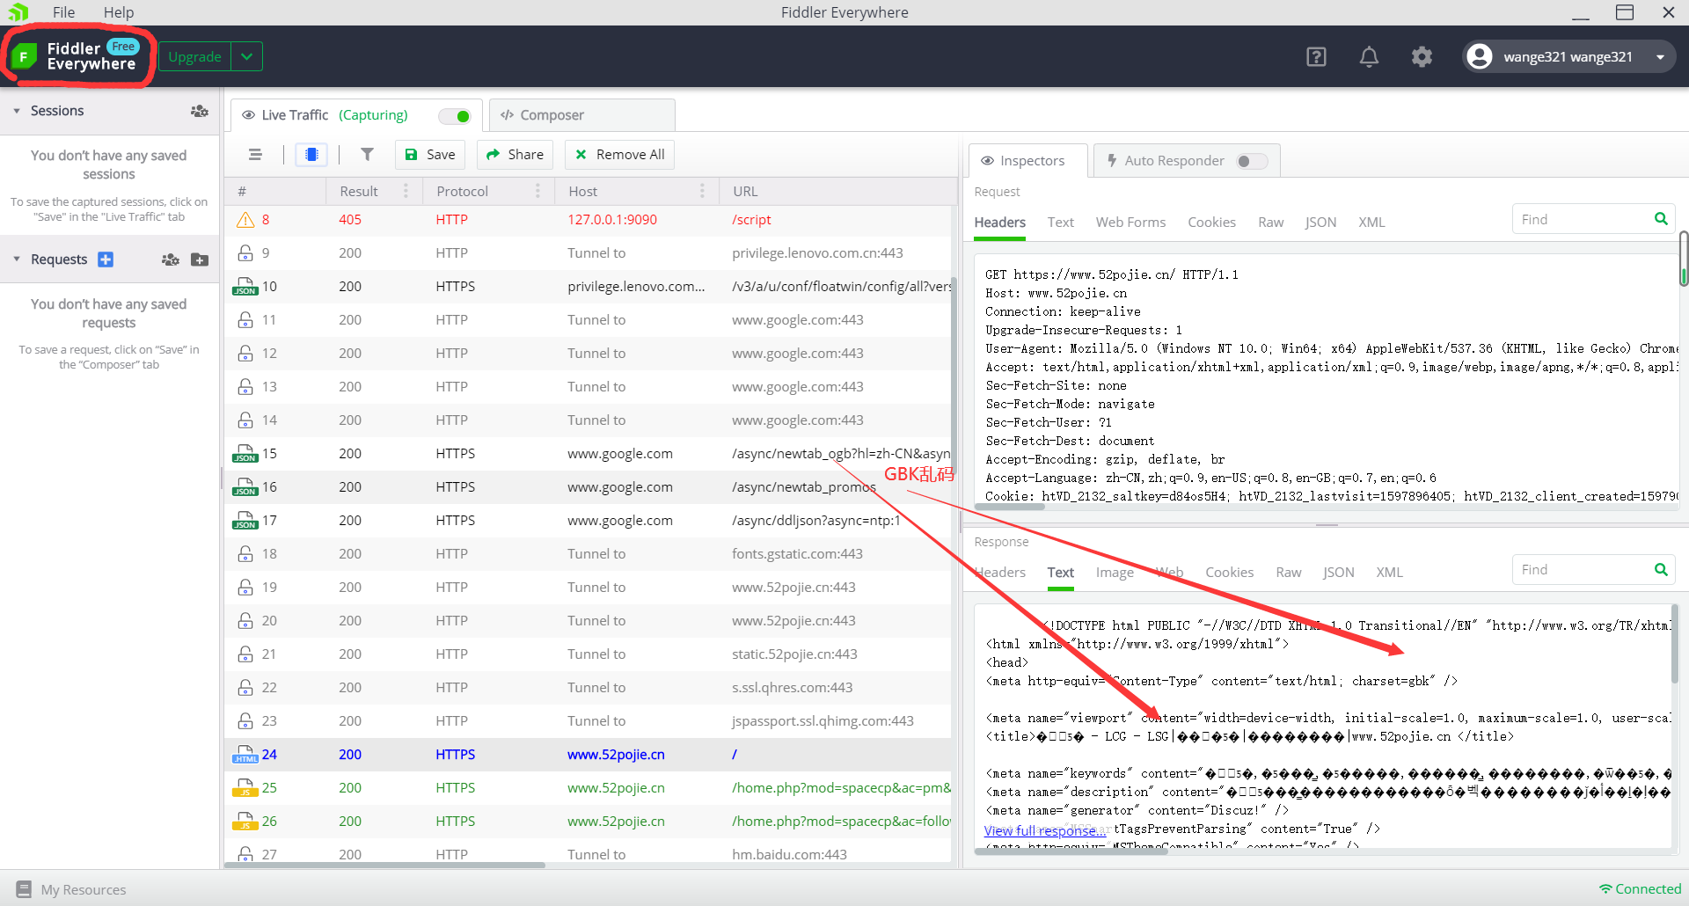Click the Remove All button
This screenshot has height=906, width=1689.
pos(619,155)
